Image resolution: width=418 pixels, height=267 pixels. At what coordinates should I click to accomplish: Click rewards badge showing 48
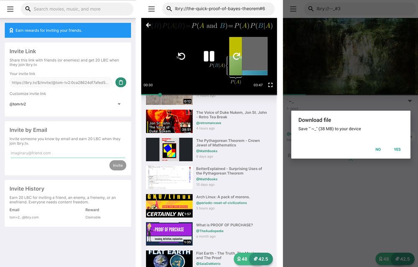(242, 259)
